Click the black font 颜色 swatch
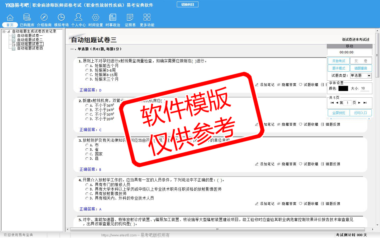 click(x=343, y=88)
